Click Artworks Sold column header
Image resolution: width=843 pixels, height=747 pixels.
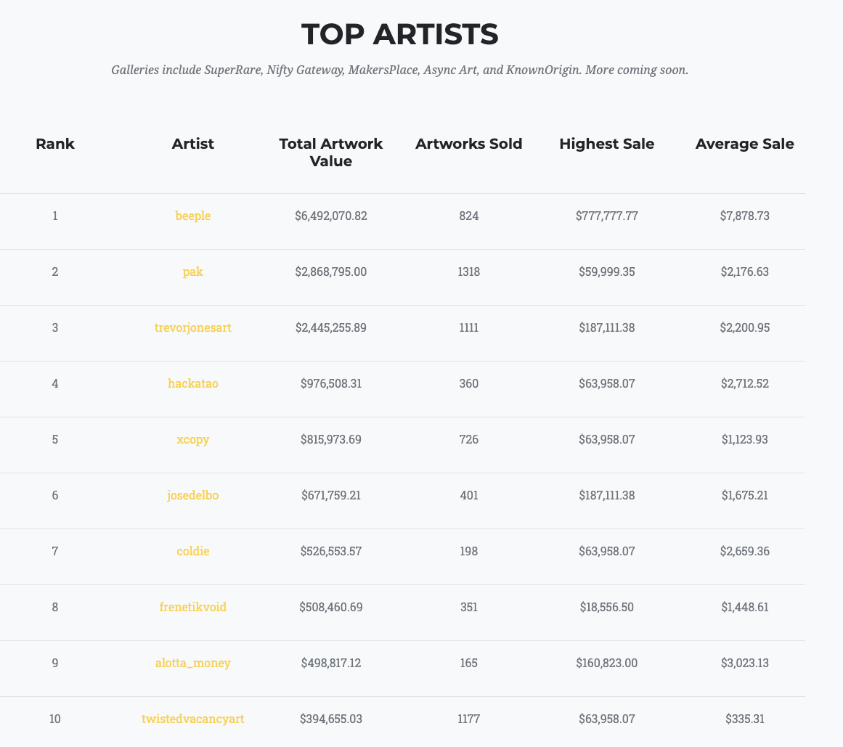469,144
